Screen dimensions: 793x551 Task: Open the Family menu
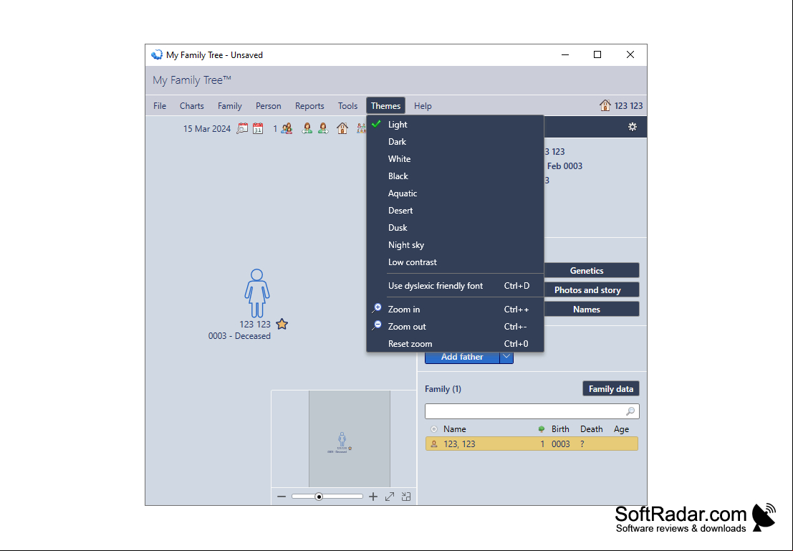point(230,106)
